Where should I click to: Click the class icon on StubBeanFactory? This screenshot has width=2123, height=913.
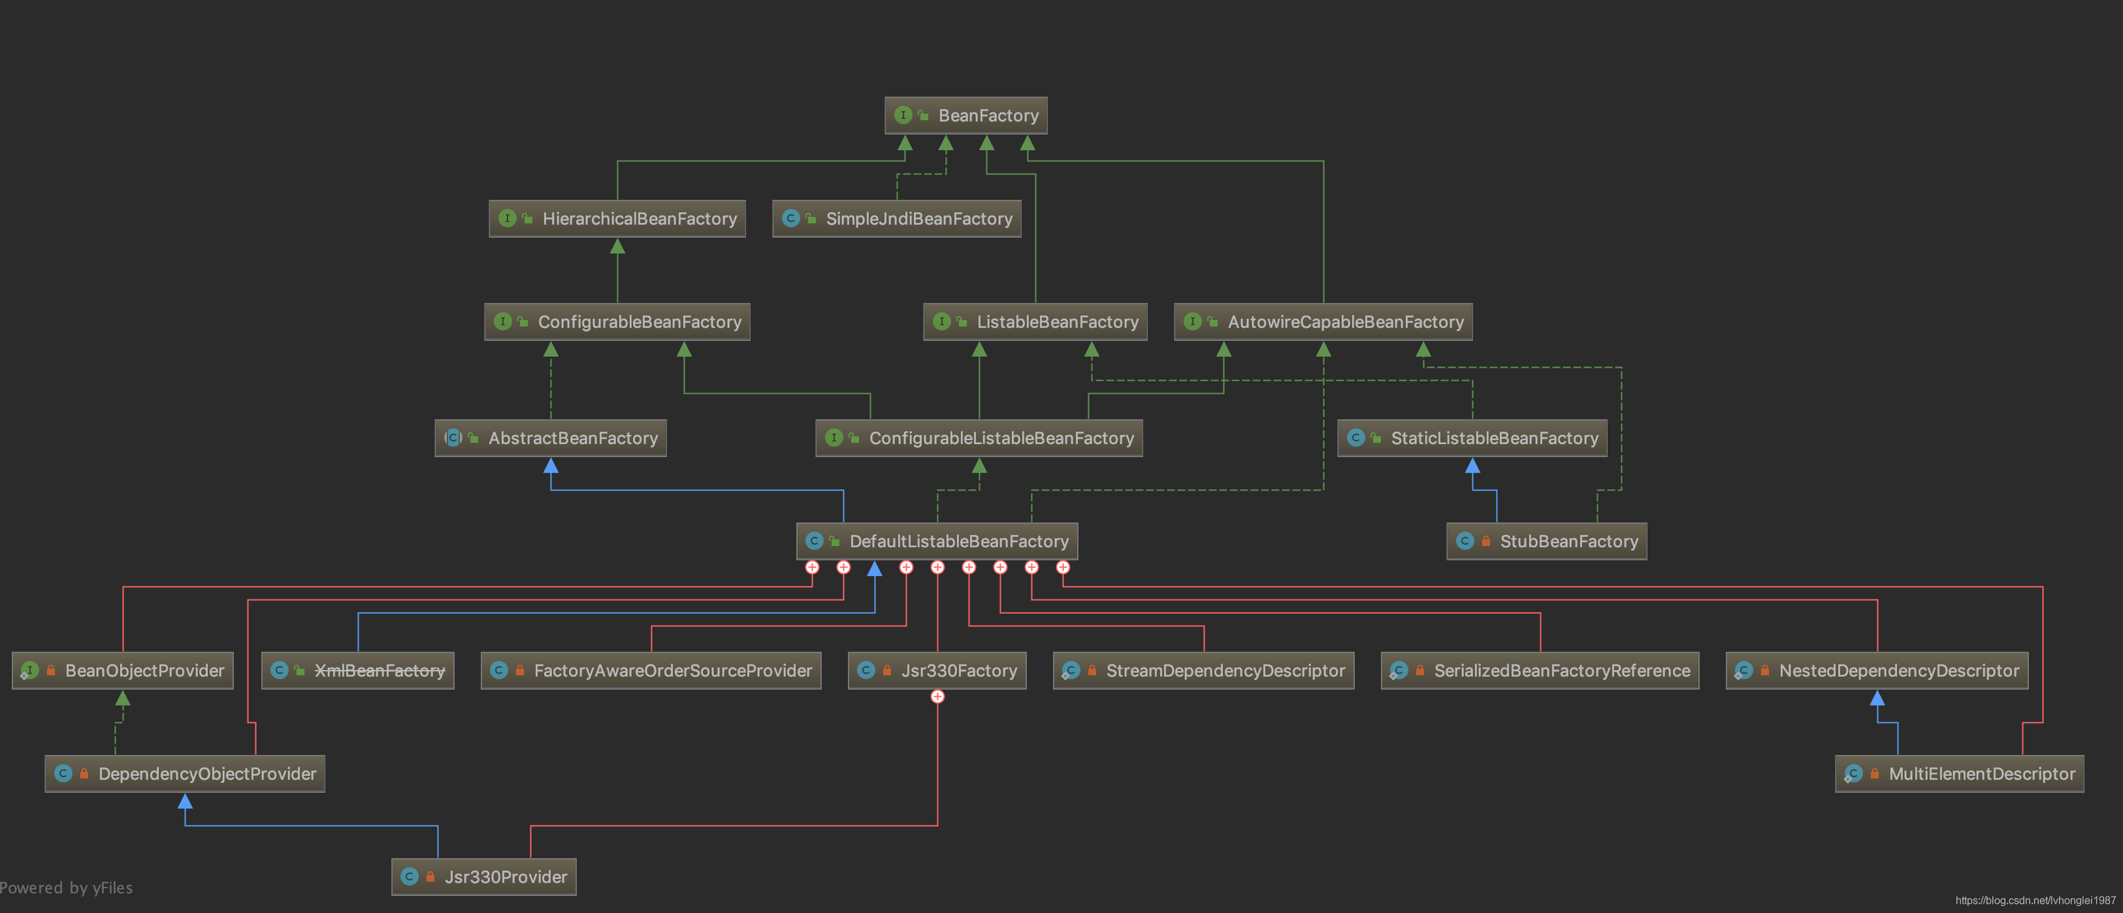[x=1465, y=541]
